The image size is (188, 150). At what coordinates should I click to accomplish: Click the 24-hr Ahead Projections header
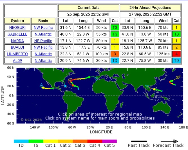150,8
